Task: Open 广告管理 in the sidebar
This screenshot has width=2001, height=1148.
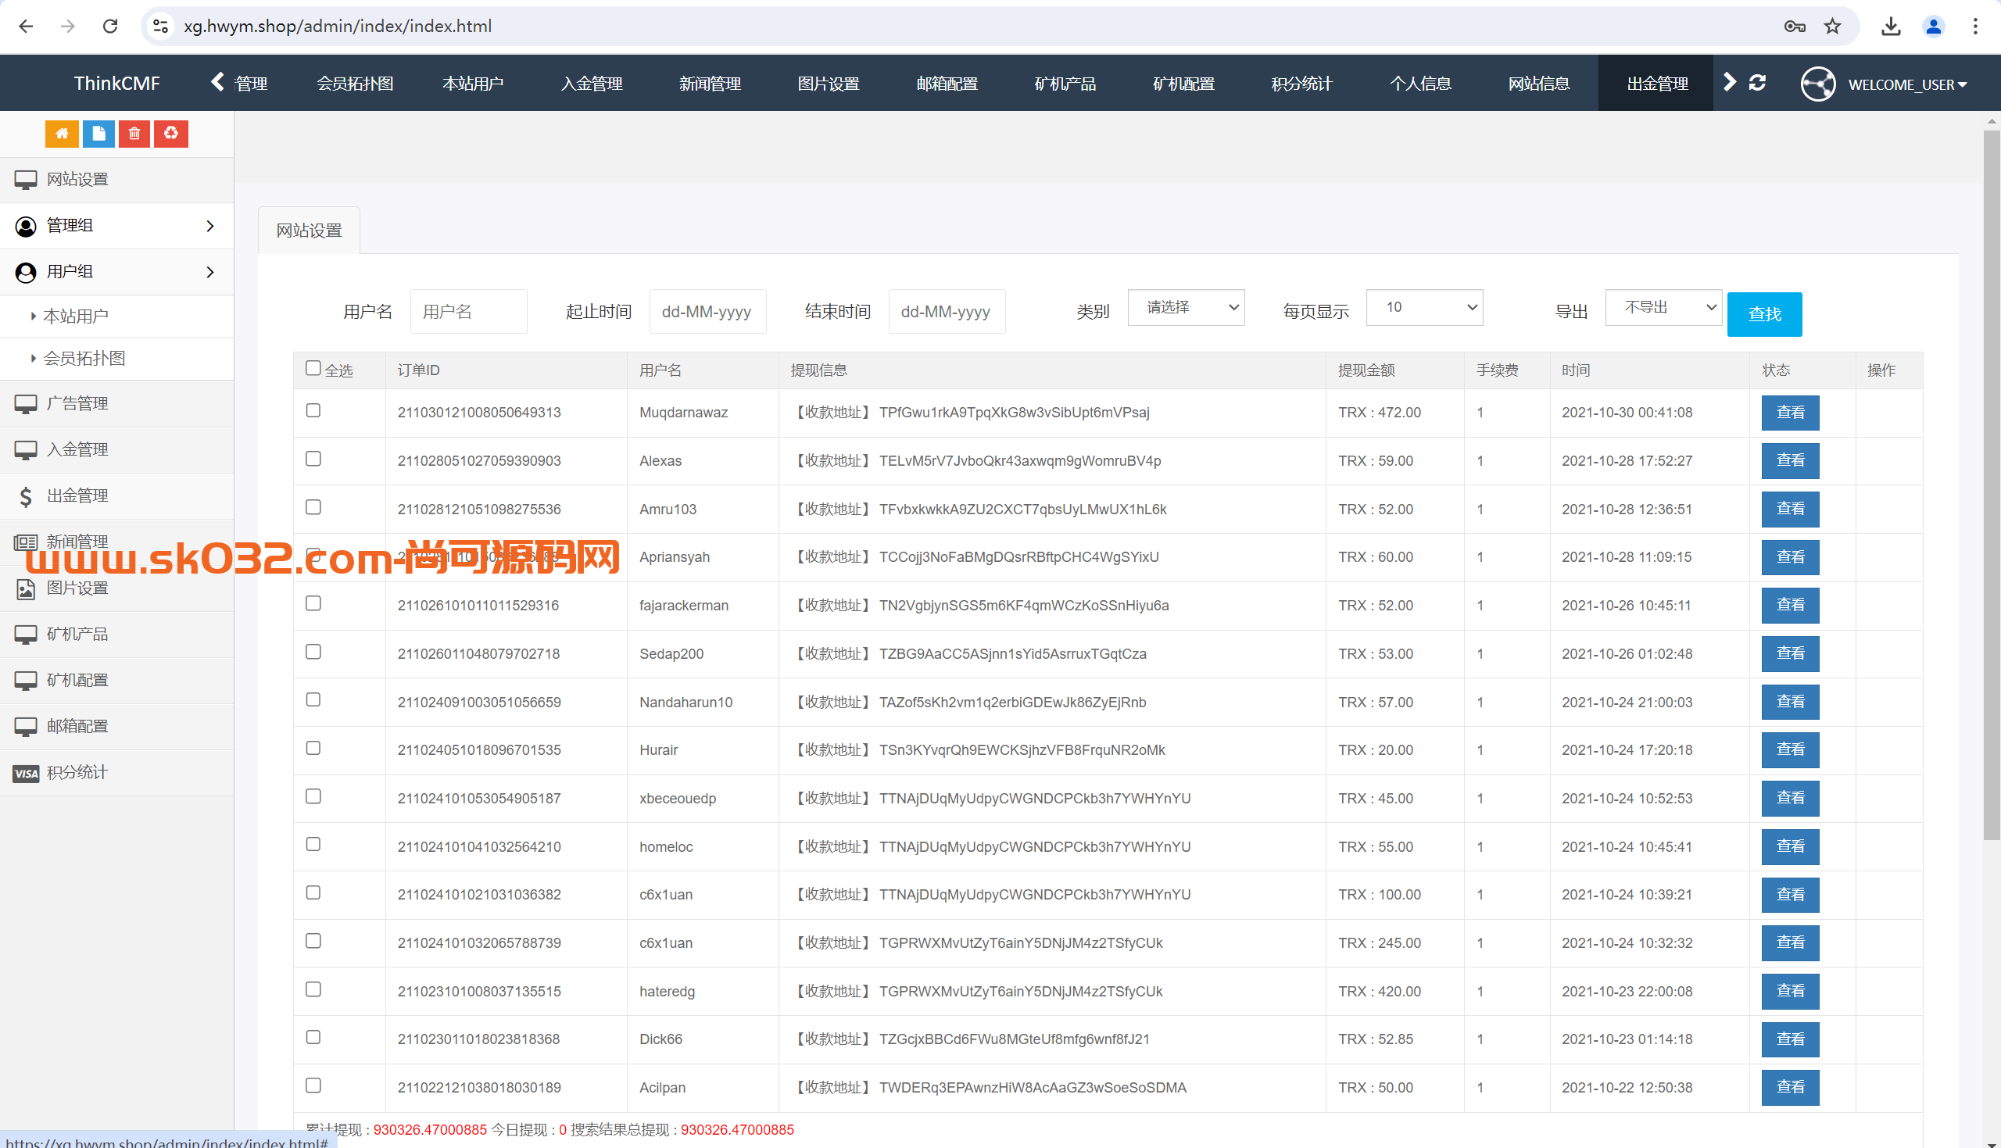Action: [x=116, y=404]
